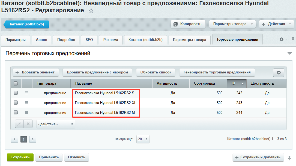Click the Применить button
296x166 pixels.
tap(49, 157)
